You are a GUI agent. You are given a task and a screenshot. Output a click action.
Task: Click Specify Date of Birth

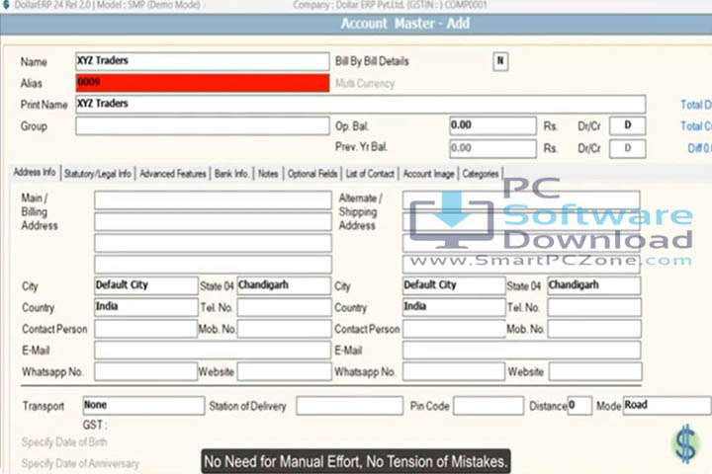(64, 441)
